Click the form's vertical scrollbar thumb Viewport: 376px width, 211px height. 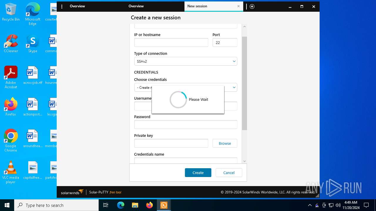click(x=244, y=83)
